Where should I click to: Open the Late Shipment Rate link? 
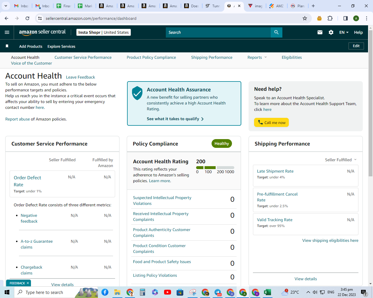pyautogui.click(x=275, y=171)
